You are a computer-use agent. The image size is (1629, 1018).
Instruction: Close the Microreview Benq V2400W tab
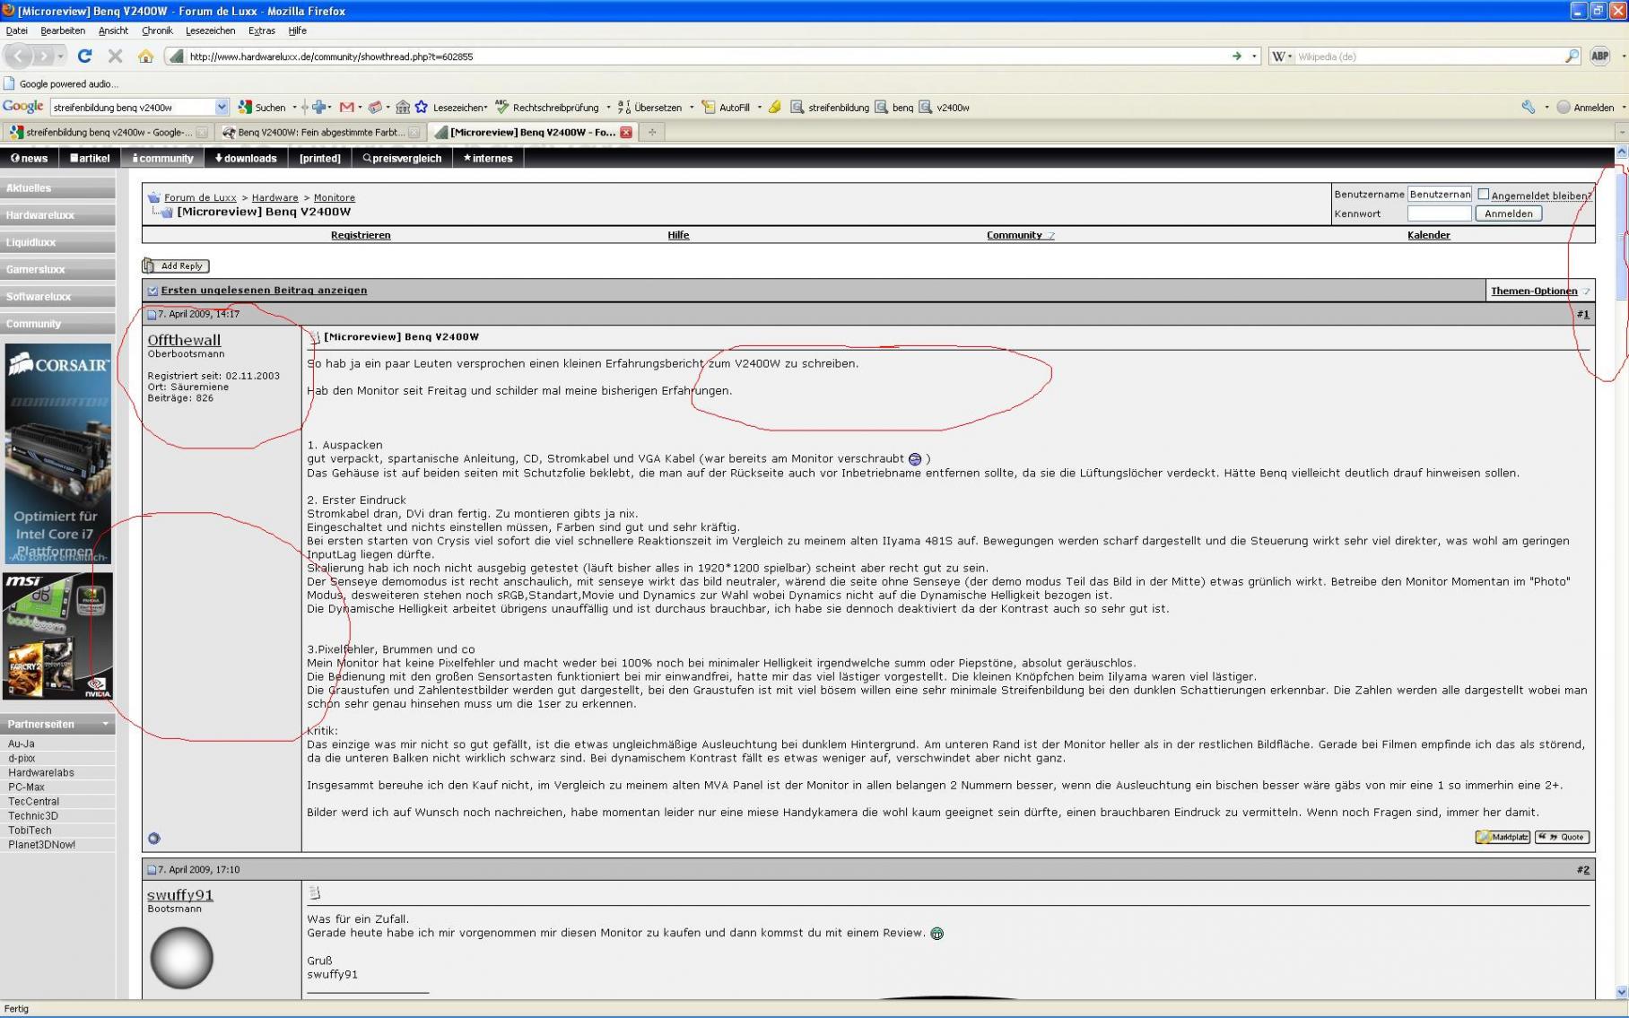point(626,132)
